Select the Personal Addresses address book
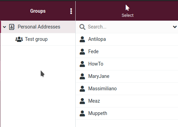178x127 pixels. click(x=38, y=27)
